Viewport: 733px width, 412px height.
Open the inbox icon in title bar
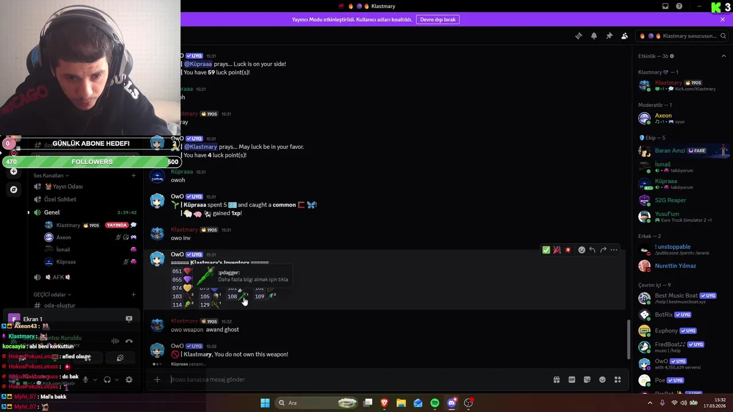[665, 6]
